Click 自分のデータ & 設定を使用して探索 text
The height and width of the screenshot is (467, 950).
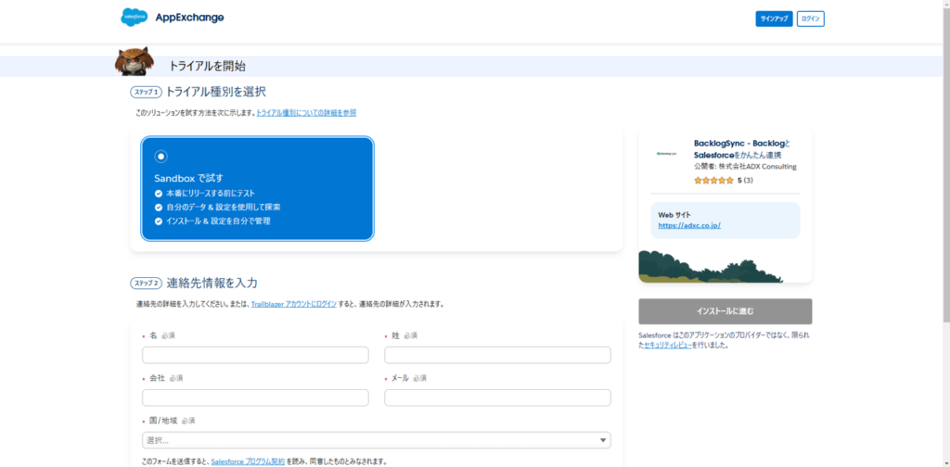(224, 207)
